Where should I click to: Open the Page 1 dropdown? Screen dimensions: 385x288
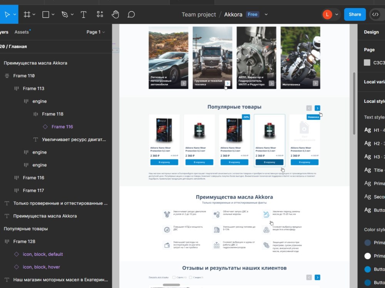click(x=95, y=32)
